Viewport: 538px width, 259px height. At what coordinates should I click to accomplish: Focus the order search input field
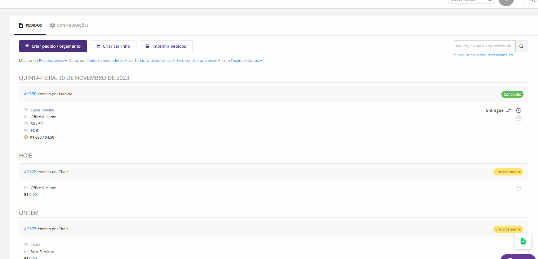(484, 46)
